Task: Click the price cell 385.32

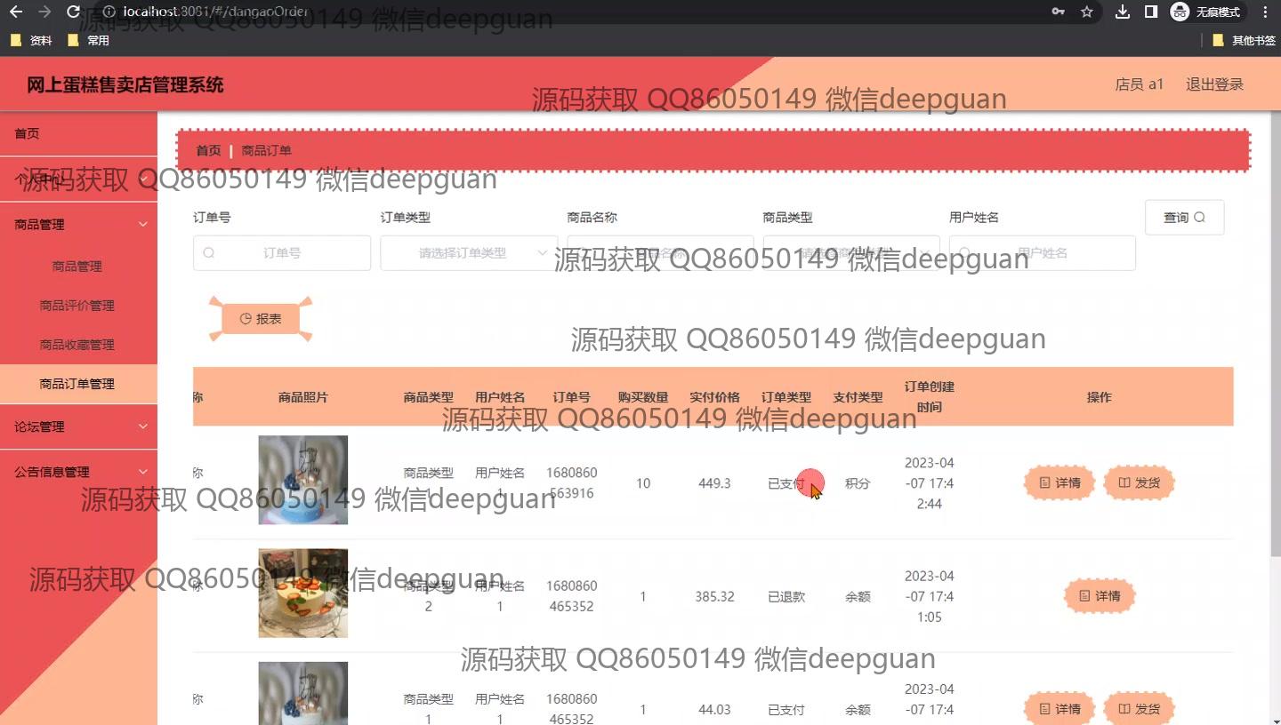Action: pos(714,597)
